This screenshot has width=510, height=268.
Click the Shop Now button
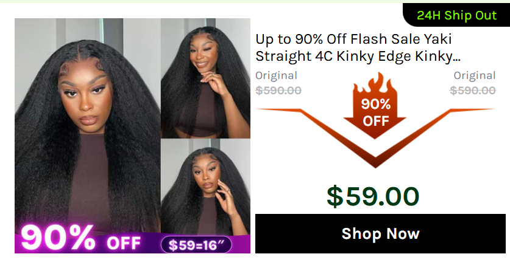point(380,233)
